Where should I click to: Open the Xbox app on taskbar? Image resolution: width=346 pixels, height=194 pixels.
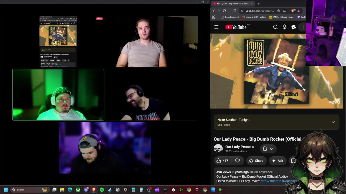[x=78, y=190]
